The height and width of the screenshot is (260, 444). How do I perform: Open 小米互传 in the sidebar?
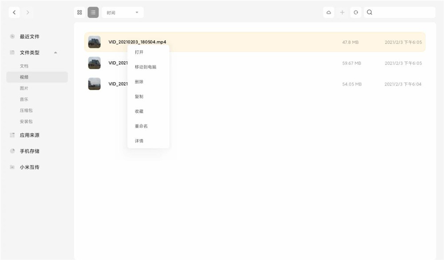[x=30, y=167]
